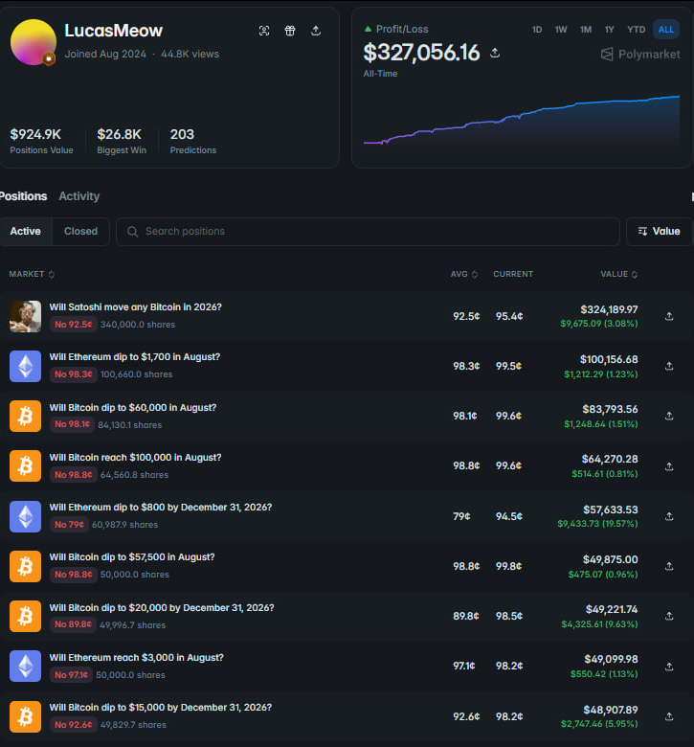Open 'Will Ethereum reach $3,000 in August?'

pos(136,657)
